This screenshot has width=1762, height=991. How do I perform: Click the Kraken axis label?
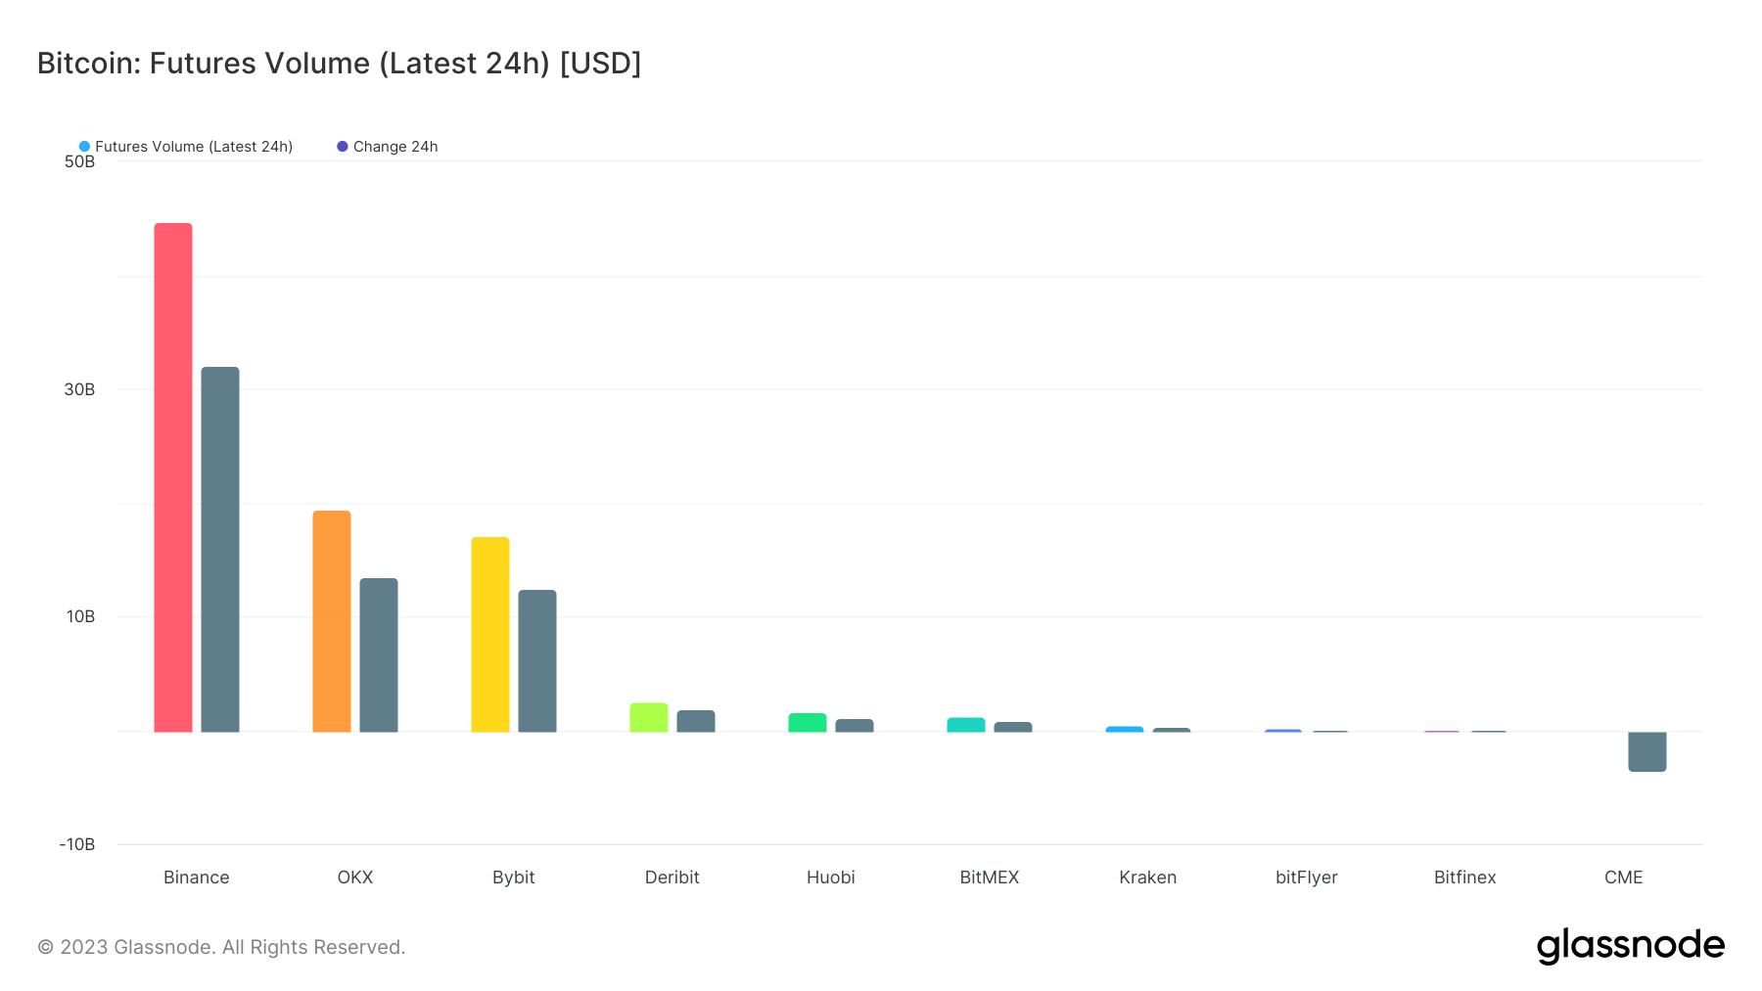tap(1147, 878)
